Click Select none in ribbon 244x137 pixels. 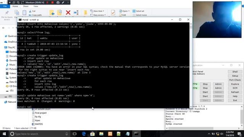(140, 15)
